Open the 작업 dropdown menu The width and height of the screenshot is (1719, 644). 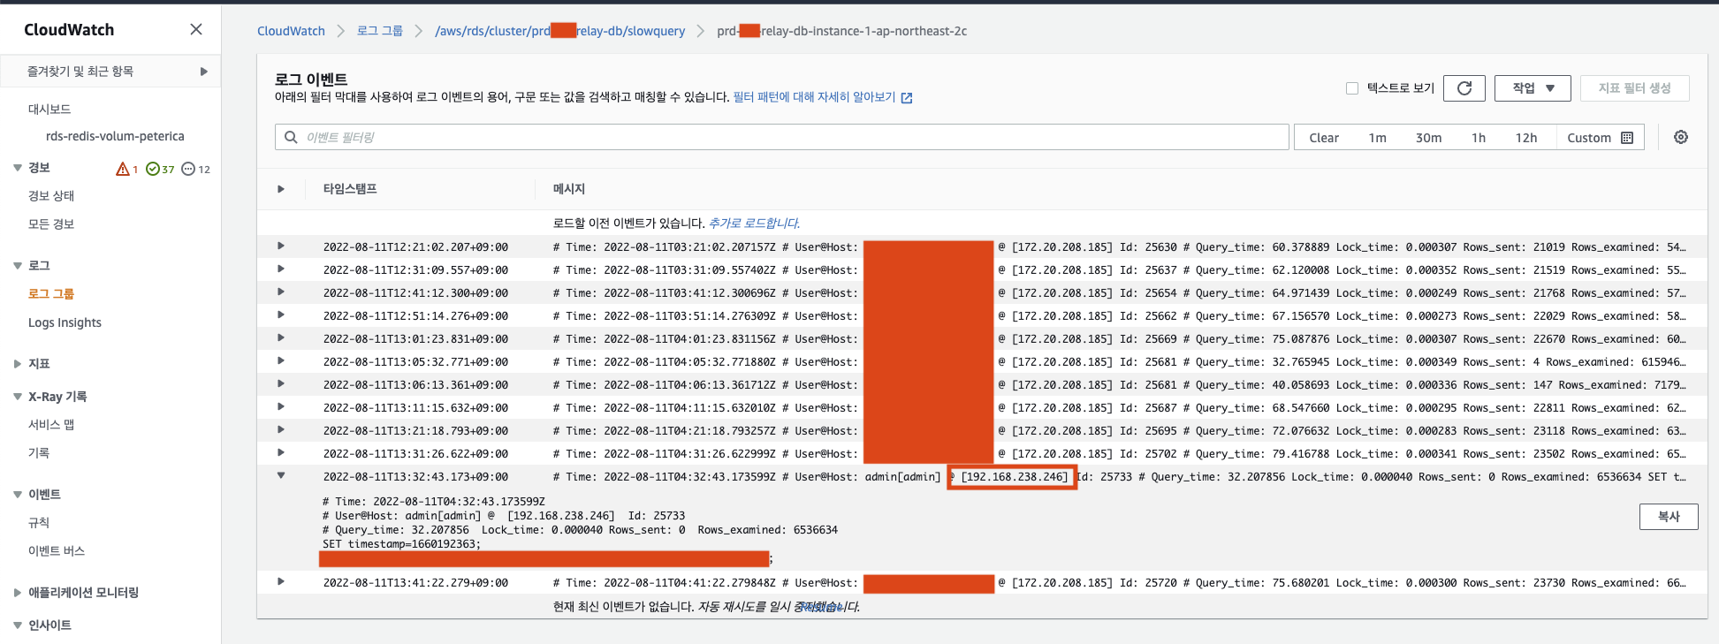tap(1533, 88)
